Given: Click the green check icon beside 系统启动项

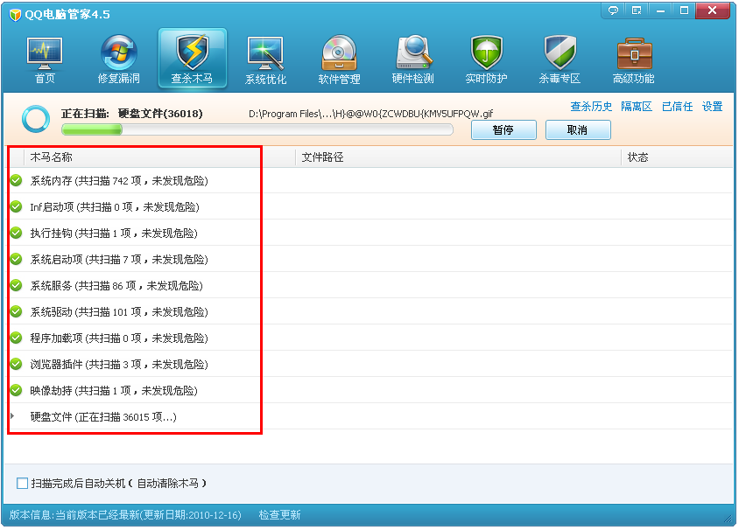Looking at the screenshot, I should coord(16,260).
